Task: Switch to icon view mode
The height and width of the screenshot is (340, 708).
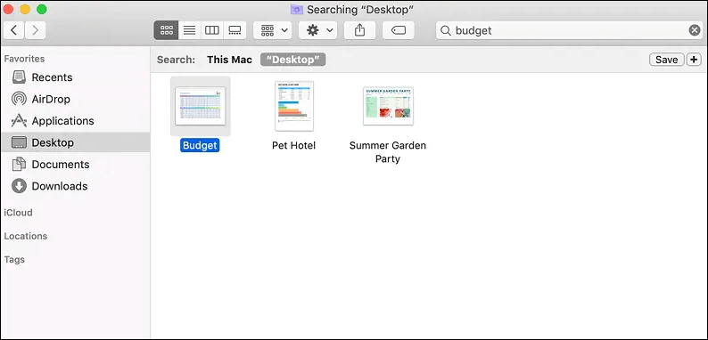Action: [x=166, y=30]
